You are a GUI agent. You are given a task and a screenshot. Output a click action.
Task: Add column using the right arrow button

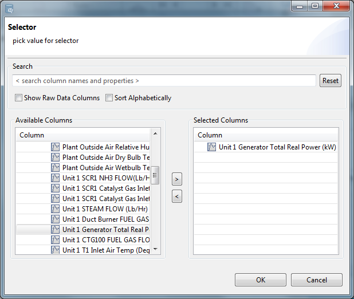(177, 179)
